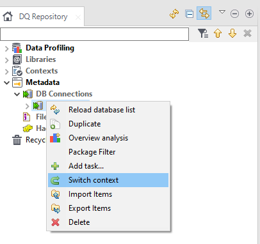This screenshot has width=260, height=244.
Task: Close the DQ Repository tab
Action: [78, 17]
